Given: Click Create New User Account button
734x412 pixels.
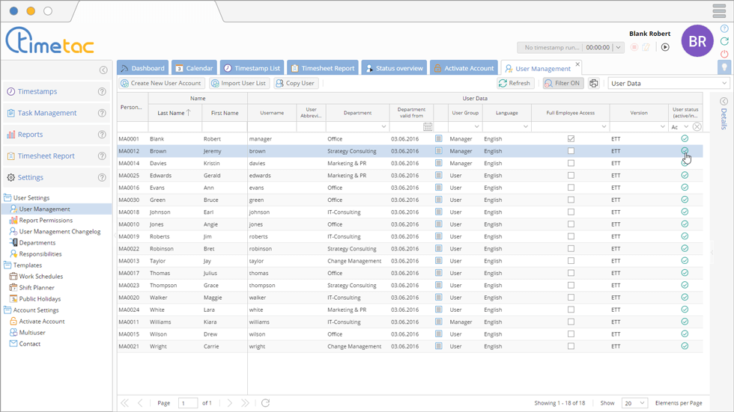Looking at the screenshot, I should [x=161, y=84].
